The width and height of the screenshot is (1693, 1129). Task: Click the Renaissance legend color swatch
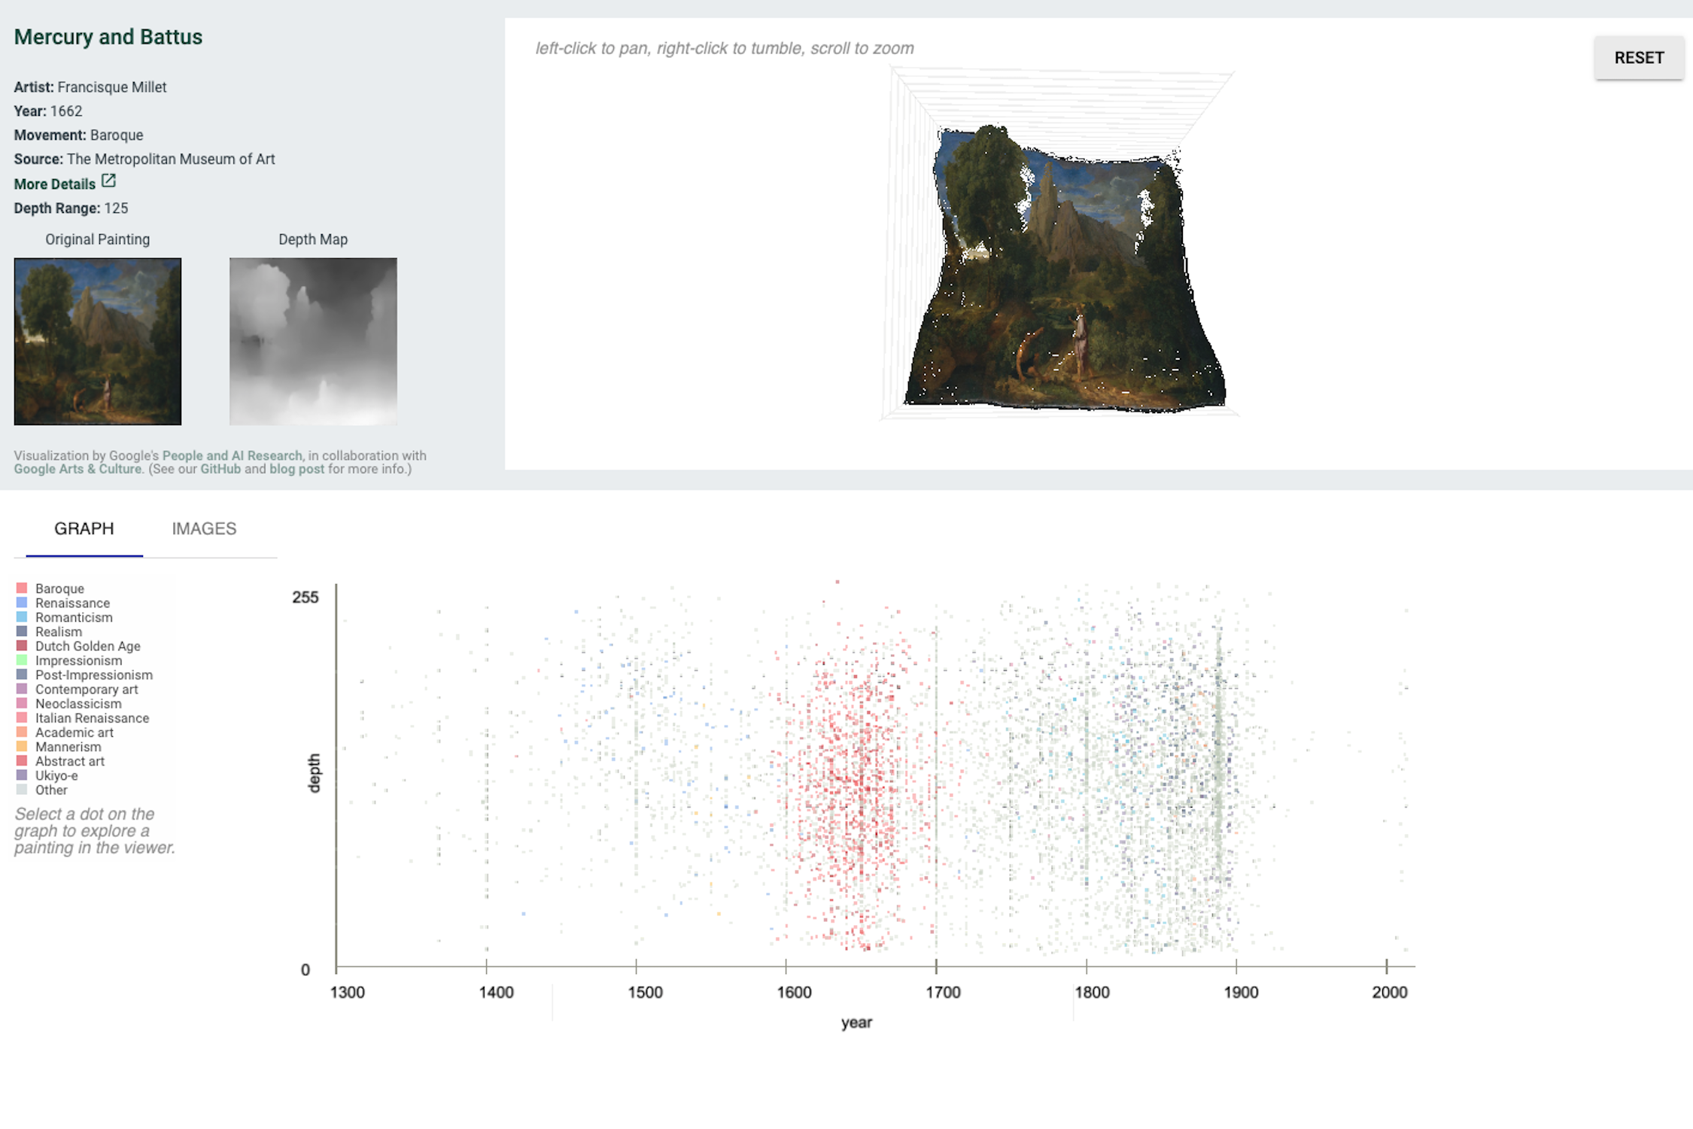pyautogui.click(x=22, y=603)
